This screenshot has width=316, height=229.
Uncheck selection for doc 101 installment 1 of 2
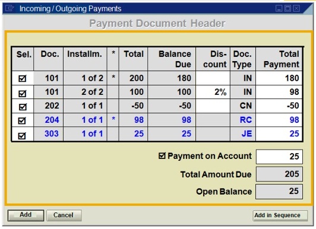tap(22, 78)
